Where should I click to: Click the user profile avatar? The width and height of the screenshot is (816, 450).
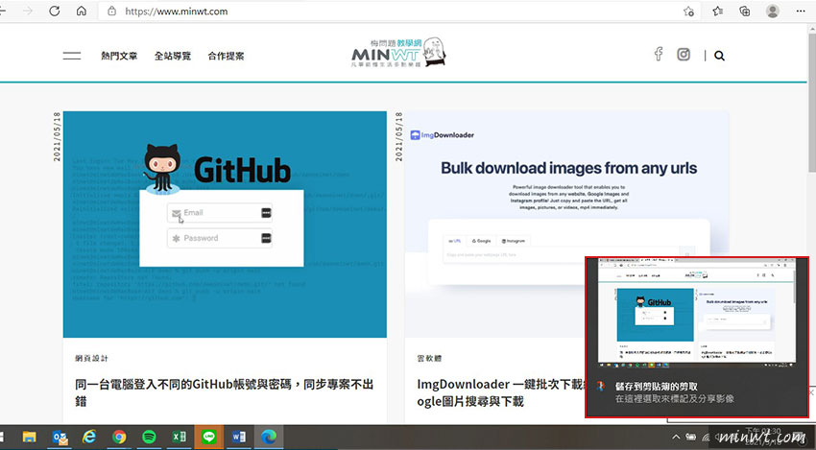point(773,11)
